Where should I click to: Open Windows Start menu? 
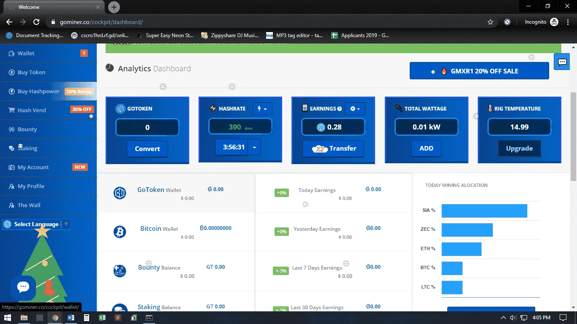pos(7,318)
